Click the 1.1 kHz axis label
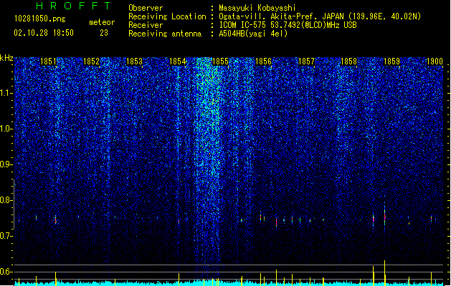Screen dimensions: 451x286 pyautogui.click(x=6, y=93)
